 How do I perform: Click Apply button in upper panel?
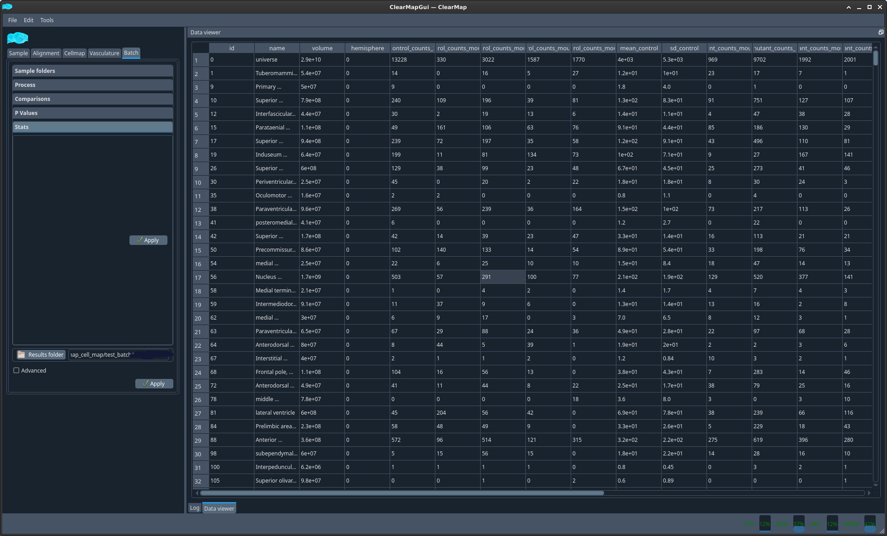149,240
